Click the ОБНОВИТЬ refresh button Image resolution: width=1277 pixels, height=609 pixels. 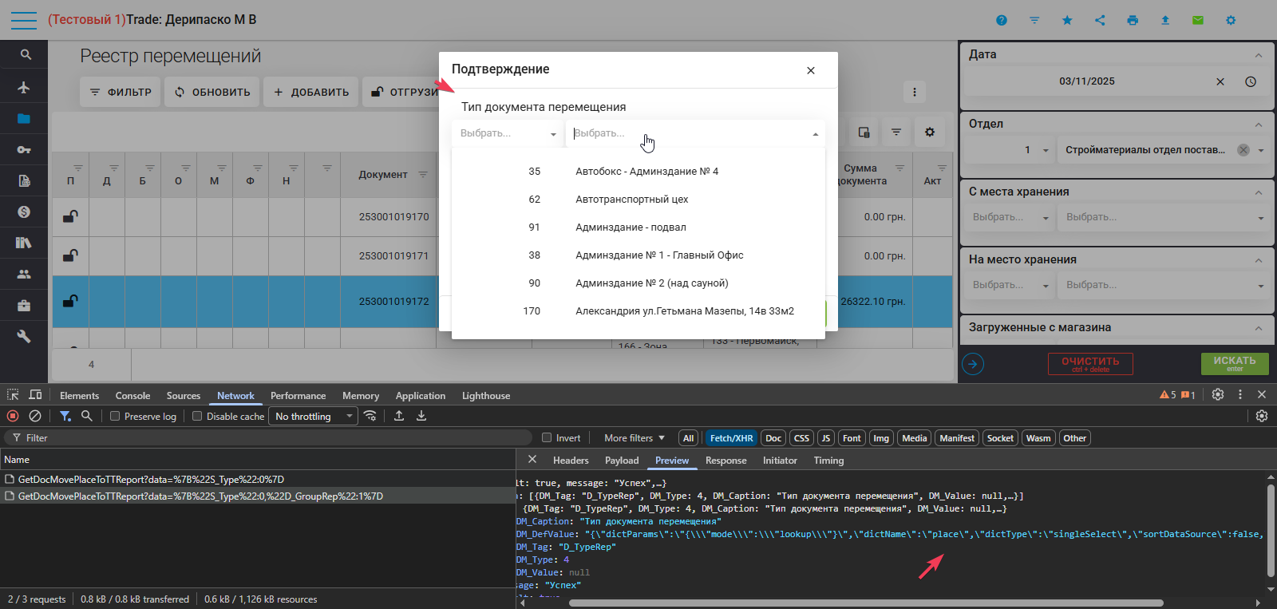212,92
